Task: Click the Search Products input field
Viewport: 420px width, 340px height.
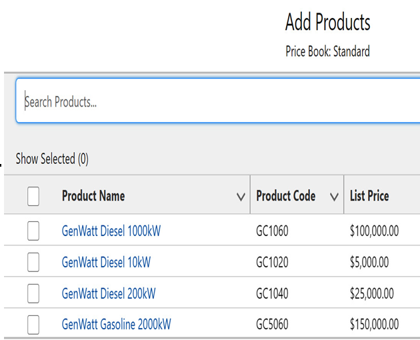Action: click(218, 101)
